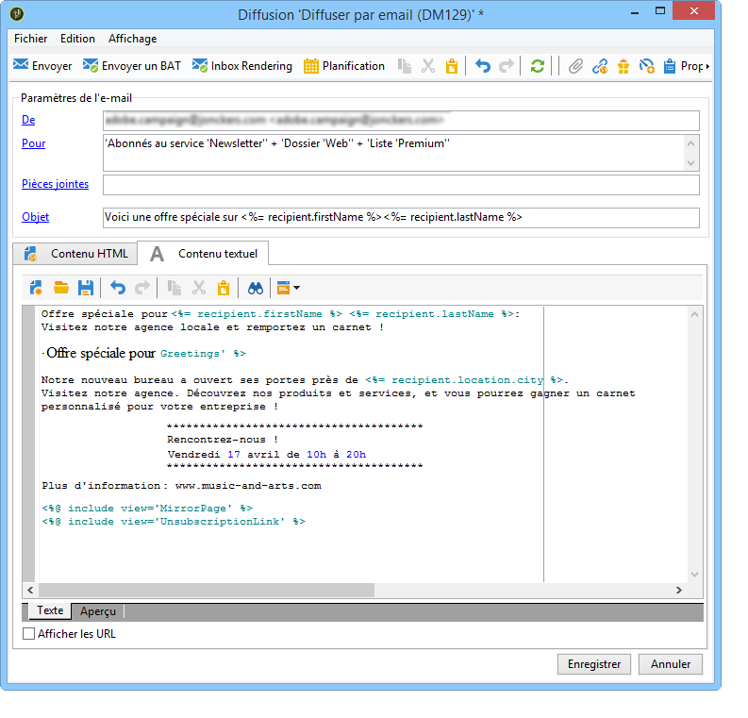Click the Envoyer send button
This screenshot has width=748, height=718.
[42, 66]
